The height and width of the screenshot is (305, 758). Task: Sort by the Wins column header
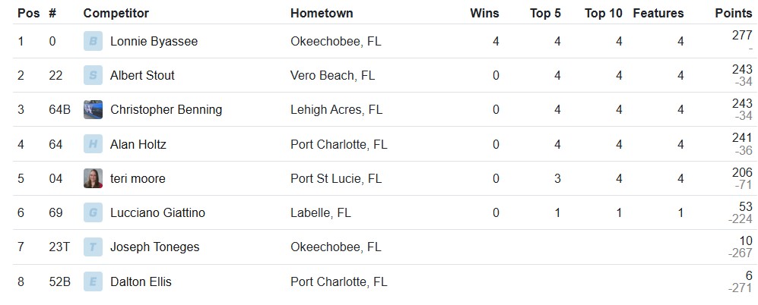pos(484,13)
